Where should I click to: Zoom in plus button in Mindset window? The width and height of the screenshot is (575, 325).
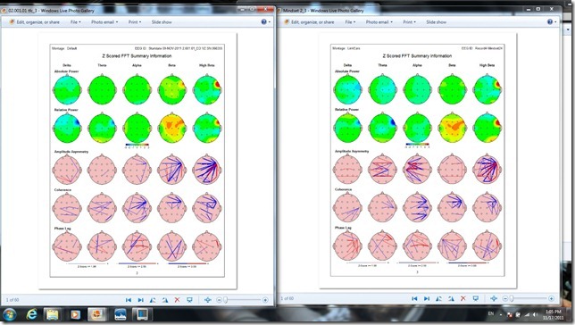coord(551,298)
